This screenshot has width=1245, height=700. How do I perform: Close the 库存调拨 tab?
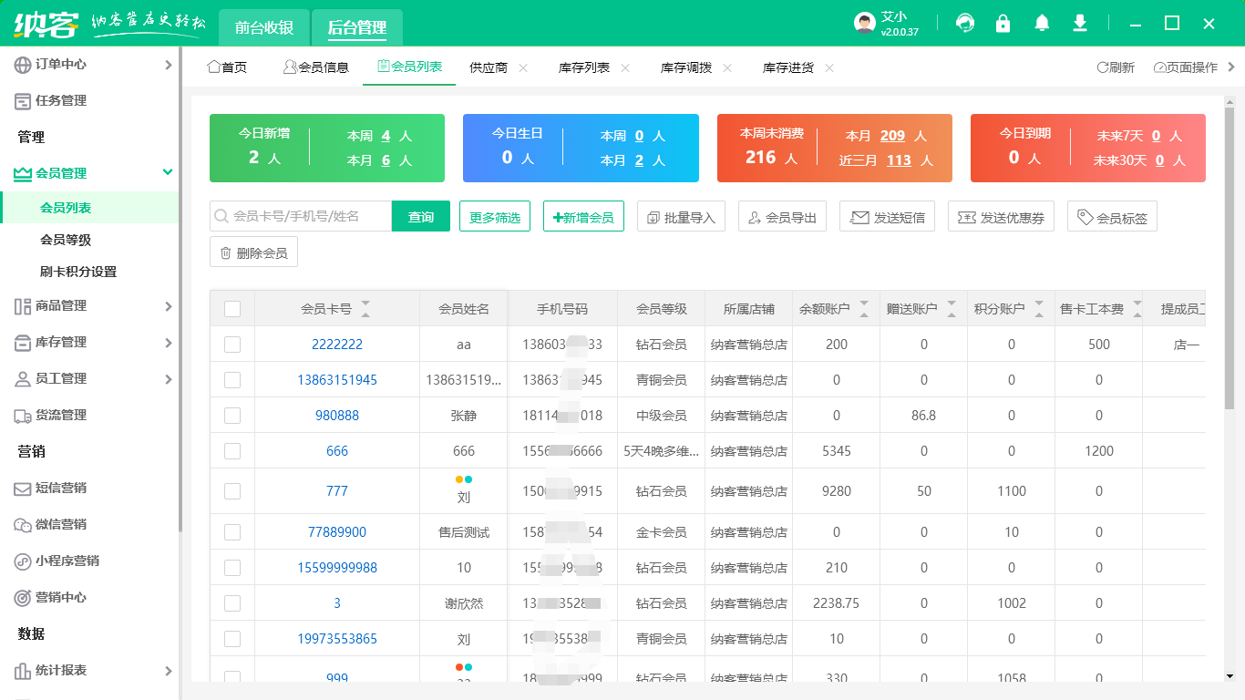click(x=727, y=67)
